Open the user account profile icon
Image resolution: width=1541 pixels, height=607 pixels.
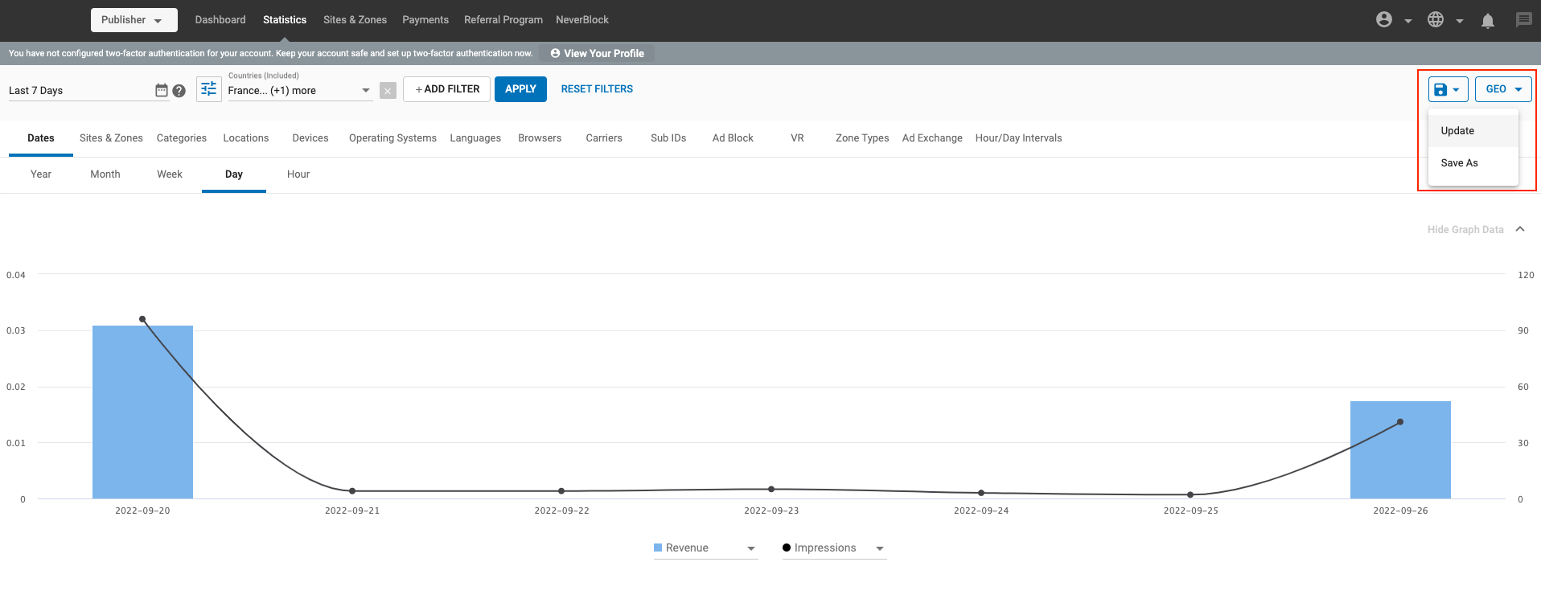(x=1384, y=20)
